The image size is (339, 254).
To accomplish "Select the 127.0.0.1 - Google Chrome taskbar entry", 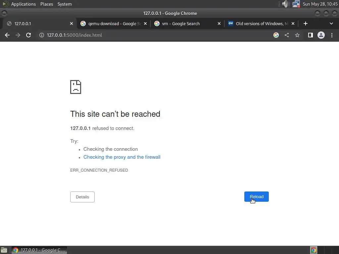I will click(x=39, y=250).
